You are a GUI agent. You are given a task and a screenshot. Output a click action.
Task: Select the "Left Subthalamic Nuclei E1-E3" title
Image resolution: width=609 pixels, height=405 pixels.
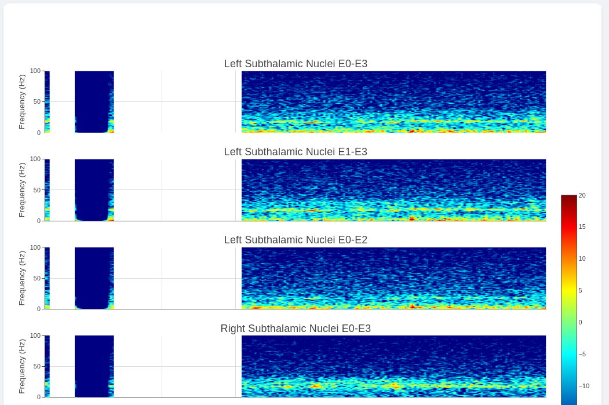point(296,152)
